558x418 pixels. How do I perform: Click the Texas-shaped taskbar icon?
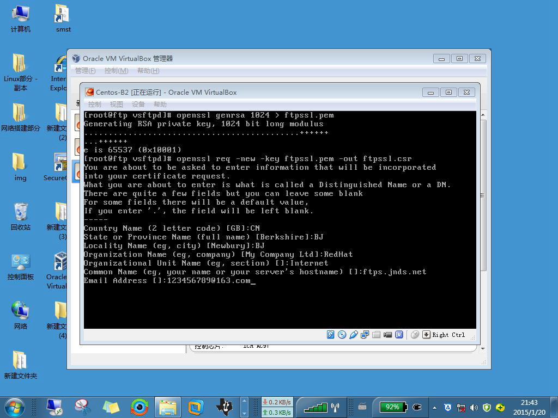(x=224, y=407)
